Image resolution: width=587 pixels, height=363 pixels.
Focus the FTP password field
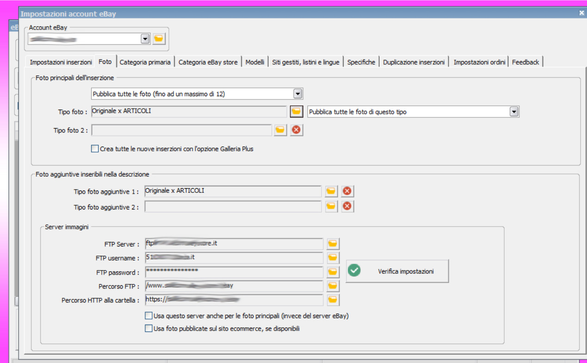234,272
